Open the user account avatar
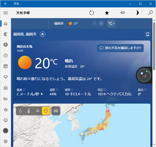 6,131
